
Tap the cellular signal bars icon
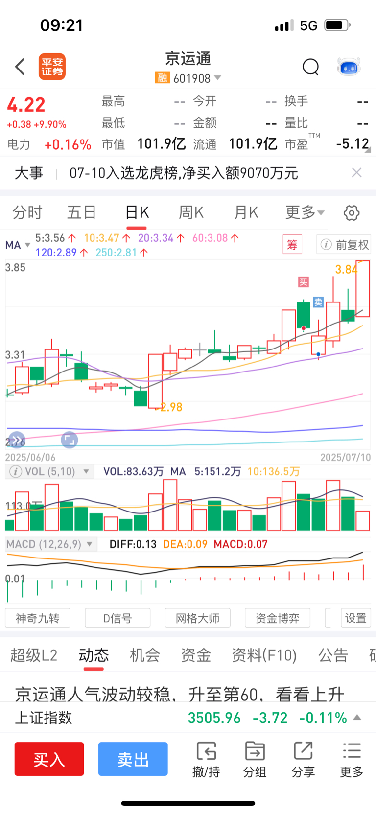point(284,25)
